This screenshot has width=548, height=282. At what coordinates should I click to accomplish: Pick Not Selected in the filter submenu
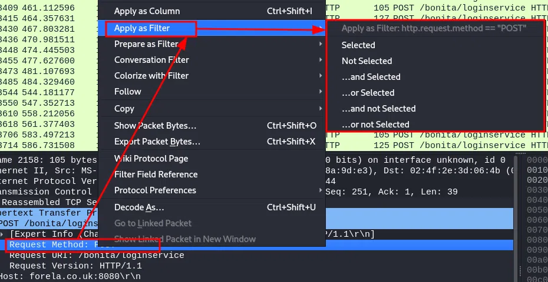point(367,61)
